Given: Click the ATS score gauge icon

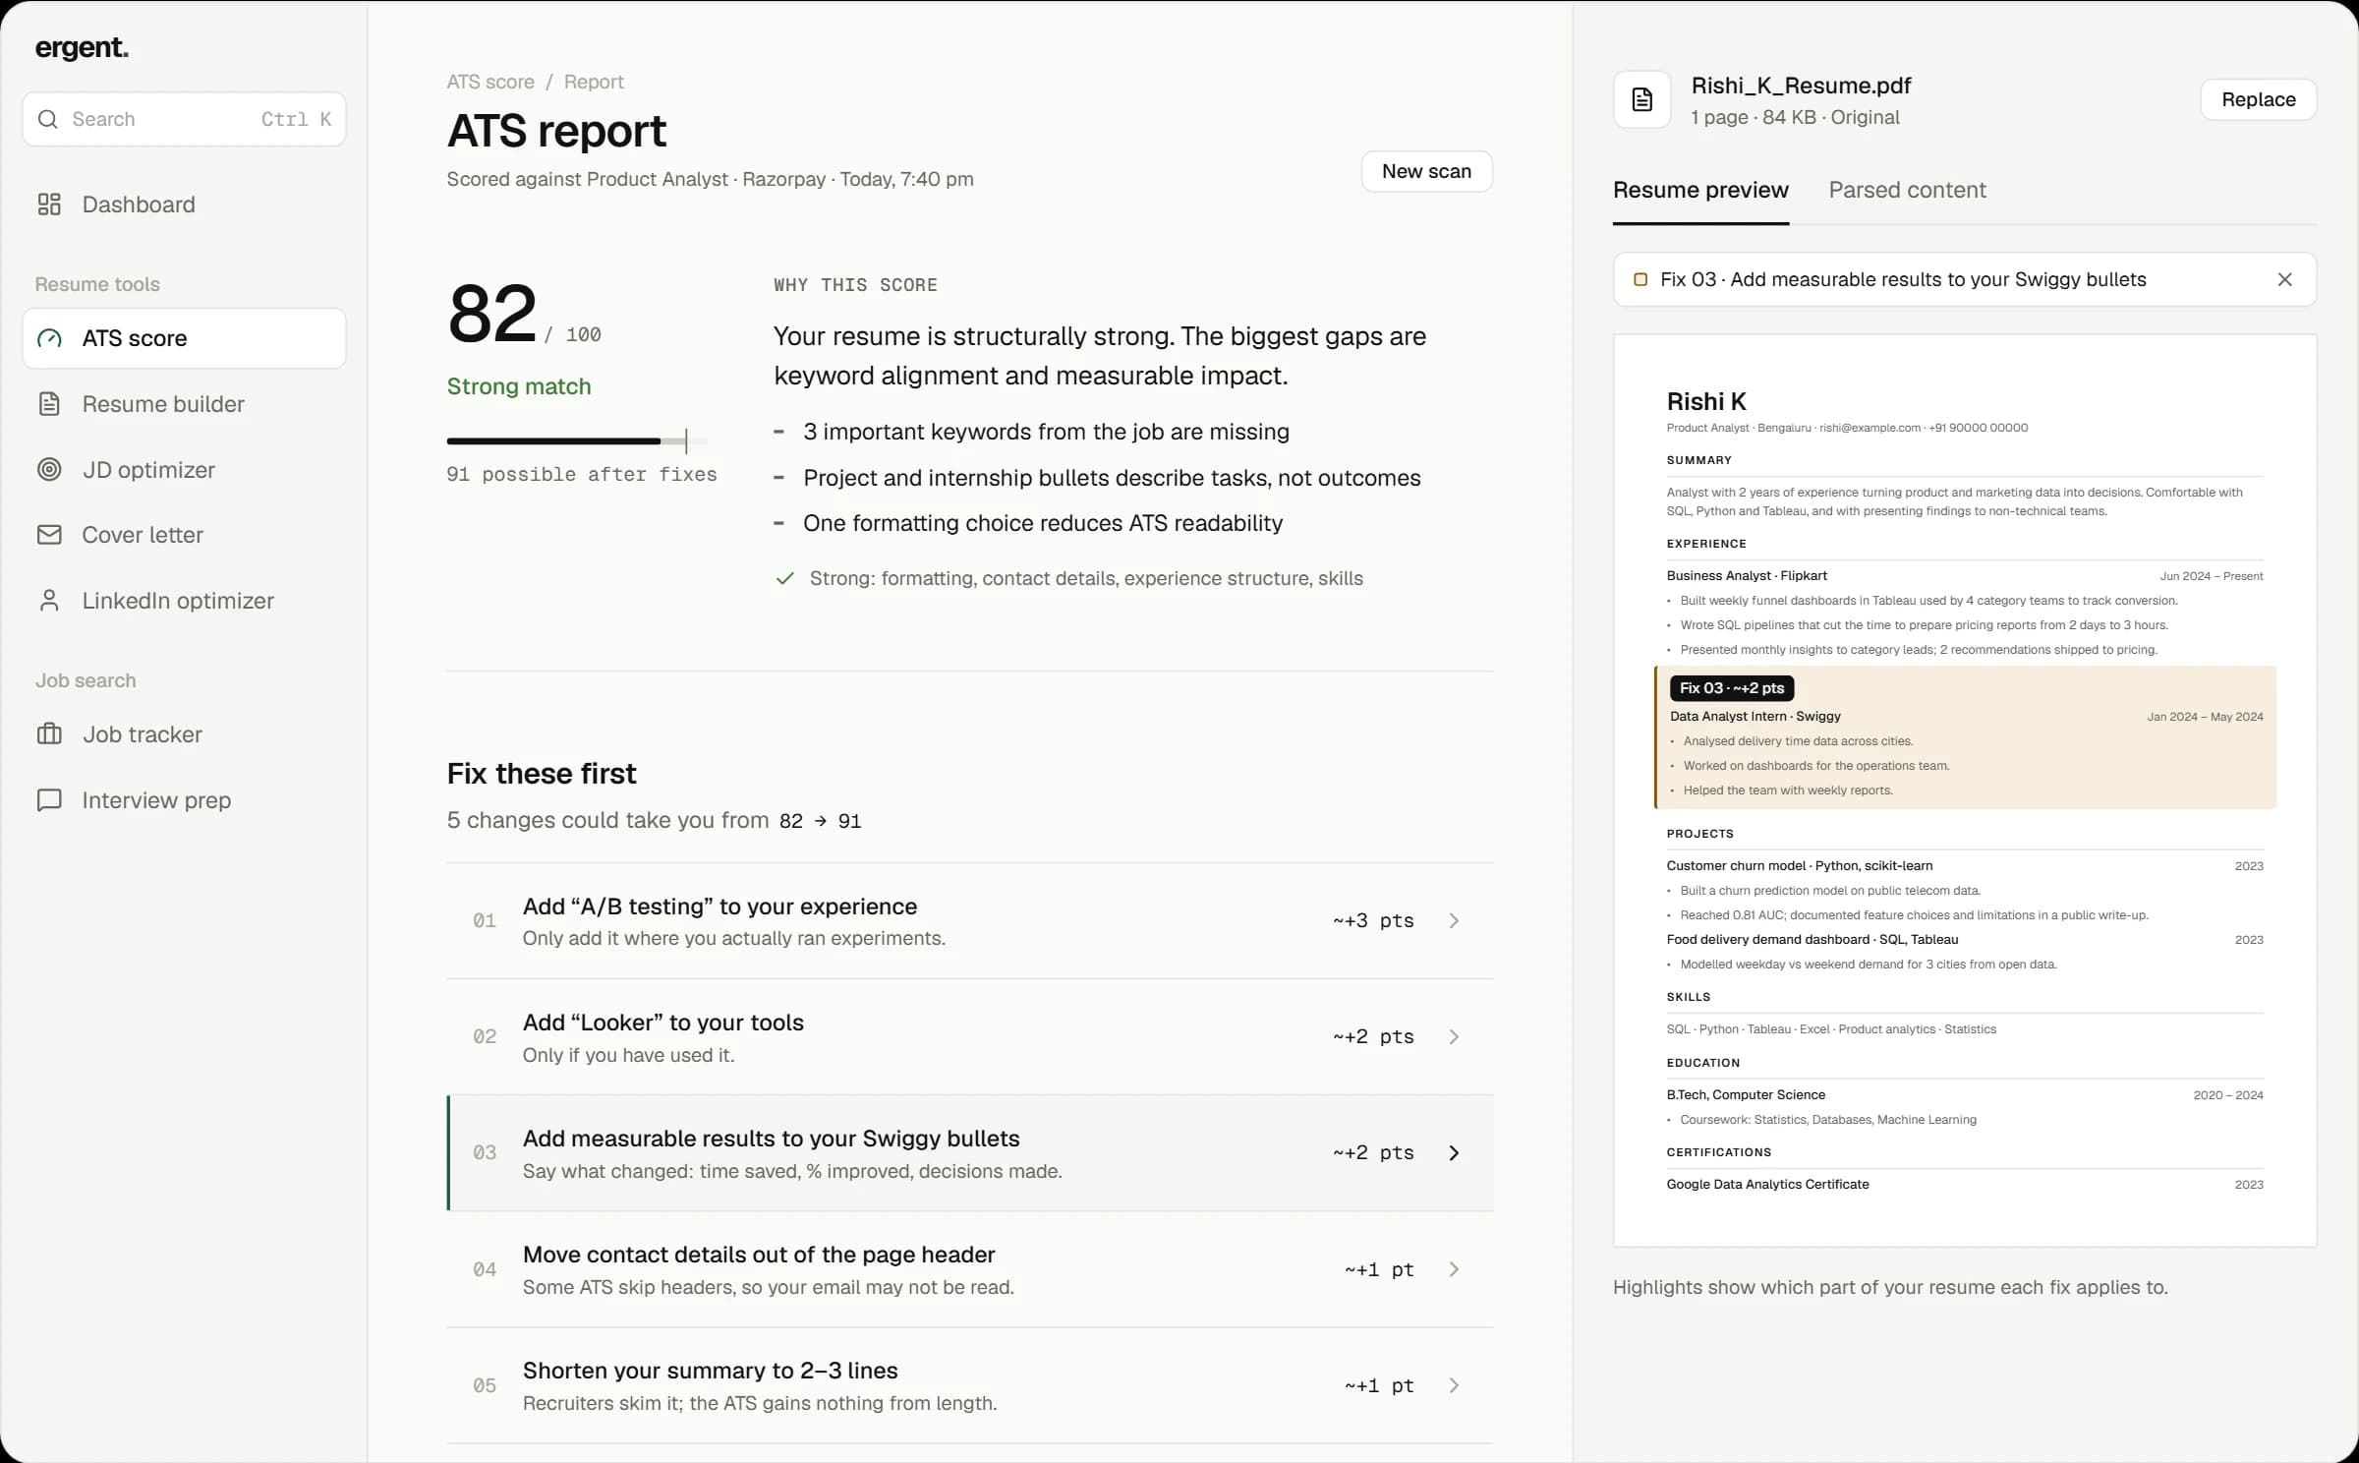Looking at the screenshot, I should pos(49,338).
